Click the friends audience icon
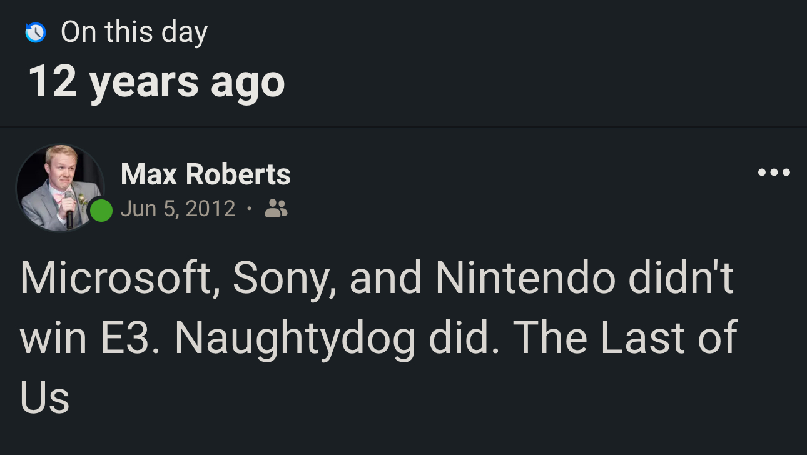The height and width of the screenshot is (455, 807). [276, 208]
